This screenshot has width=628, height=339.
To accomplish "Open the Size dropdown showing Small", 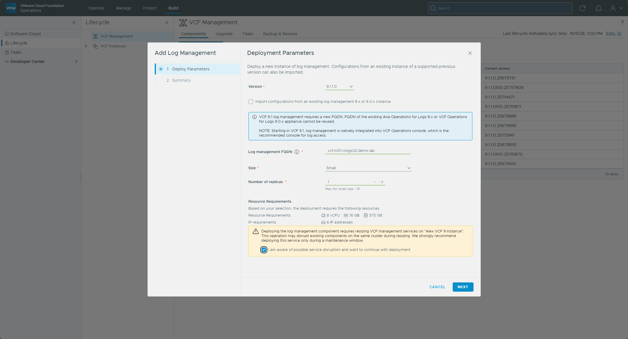I will (368, 168).
